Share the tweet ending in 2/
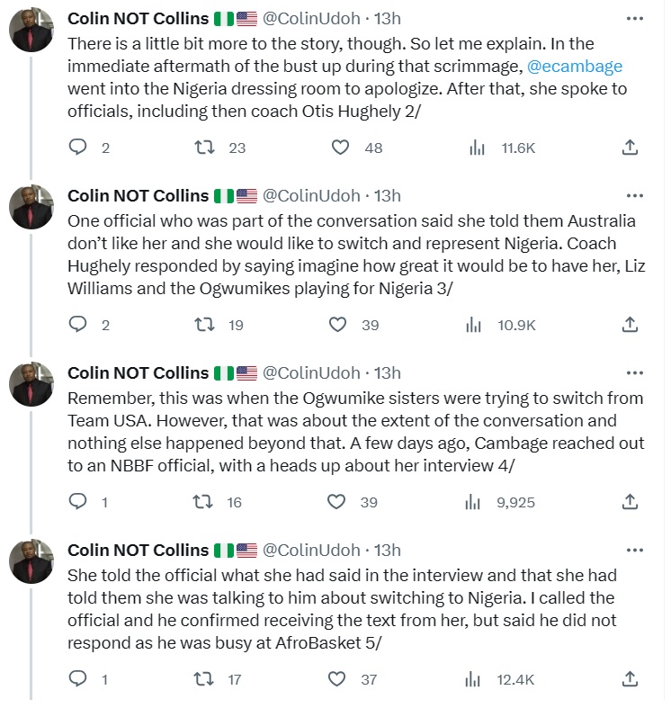 pos(631,148)
